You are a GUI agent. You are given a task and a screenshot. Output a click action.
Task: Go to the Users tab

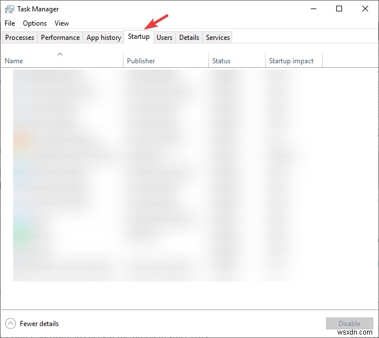point(164,38)
